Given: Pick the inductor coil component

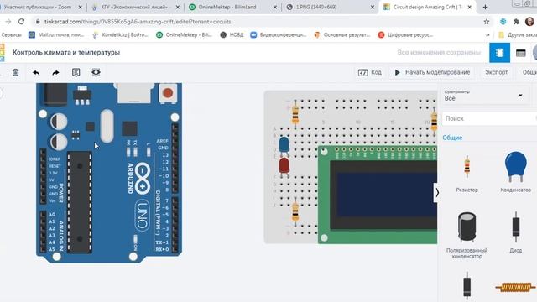Looking at the screenshot, I should [515, 287].
